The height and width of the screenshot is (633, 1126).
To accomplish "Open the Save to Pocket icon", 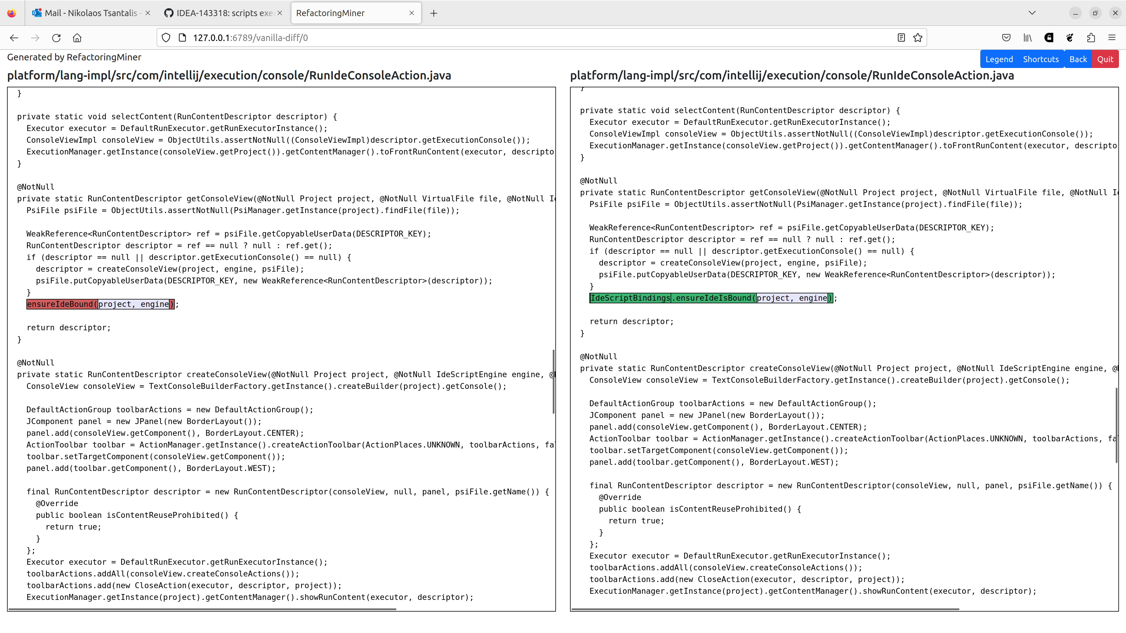I will 1006,38.
